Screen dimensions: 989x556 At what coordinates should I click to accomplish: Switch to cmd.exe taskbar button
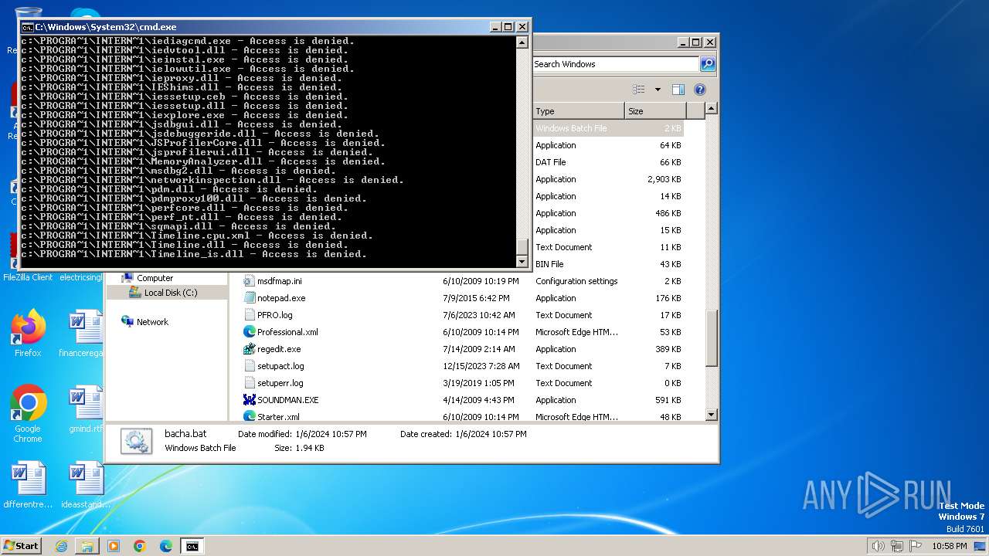click(192, 546)
